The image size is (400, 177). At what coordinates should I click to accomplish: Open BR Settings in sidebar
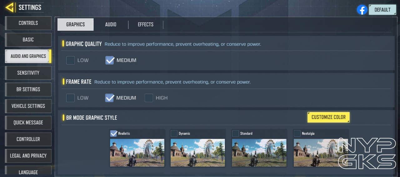click(28, 89)
